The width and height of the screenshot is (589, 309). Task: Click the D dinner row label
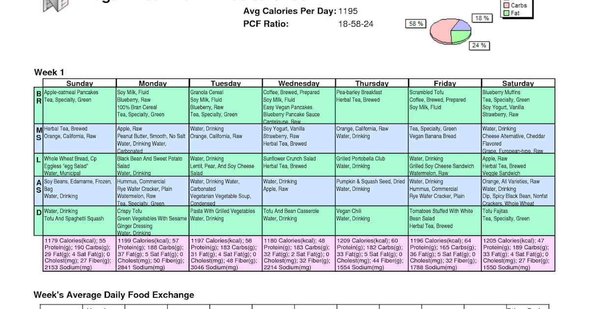pos(38,211)
